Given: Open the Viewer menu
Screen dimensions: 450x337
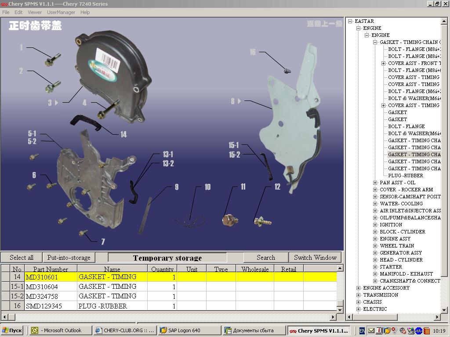Looking at the screenshot, I should point(35,12).
